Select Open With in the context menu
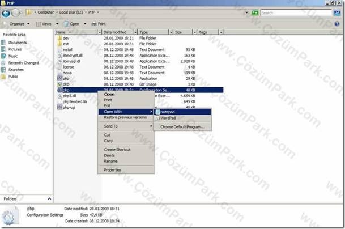 click(x=126, y=112)
